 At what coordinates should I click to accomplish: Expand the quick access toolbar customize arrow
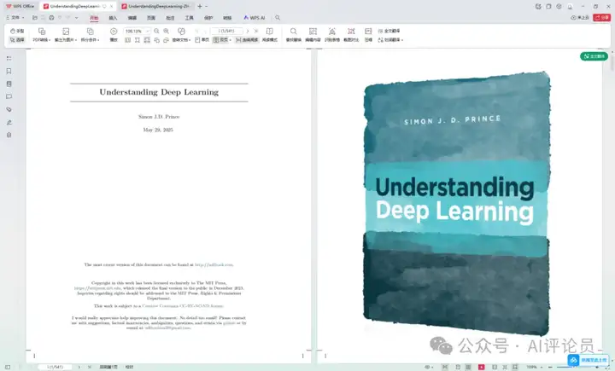click(77, 18)
